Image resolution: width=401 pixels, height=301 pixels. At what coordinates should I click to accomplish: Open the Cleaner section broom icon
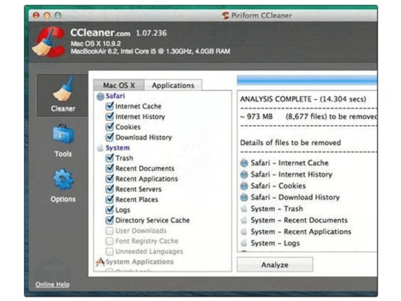[x=63, y=89]
